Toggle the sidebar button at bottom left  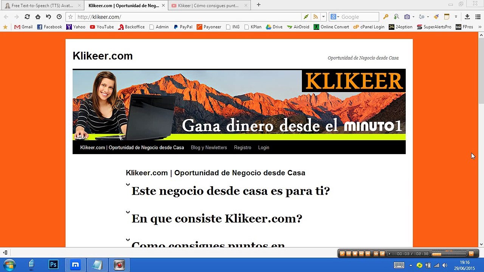5,252
